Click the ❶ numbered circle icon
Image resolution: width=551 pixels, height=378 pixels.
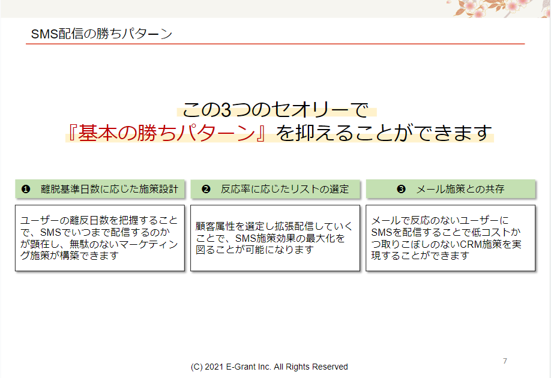click(26, 189)
